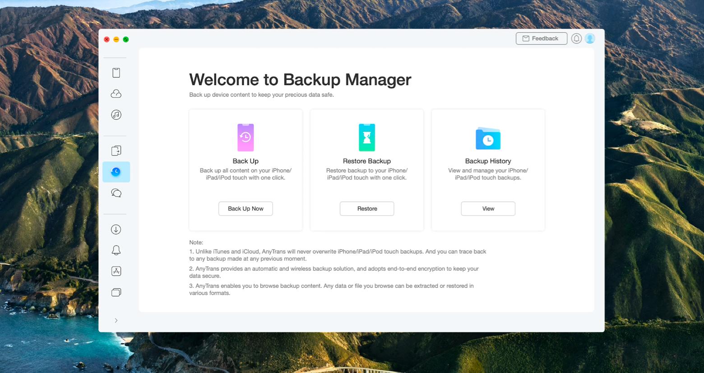Click note 2 about end-to-end encryption

tap(334, 272)
